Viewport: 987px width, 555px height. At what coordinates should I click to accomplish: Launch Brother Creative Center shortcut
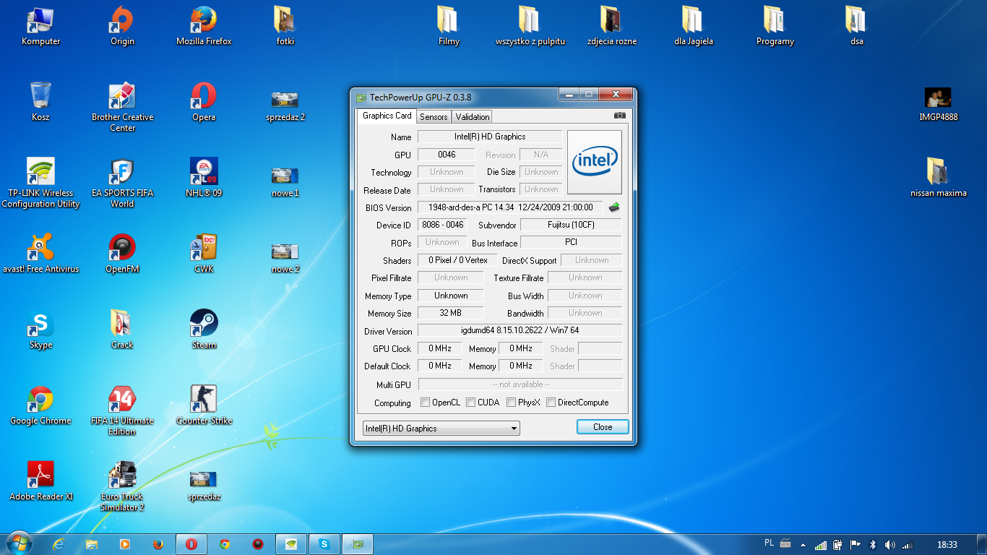click(122, 107)
